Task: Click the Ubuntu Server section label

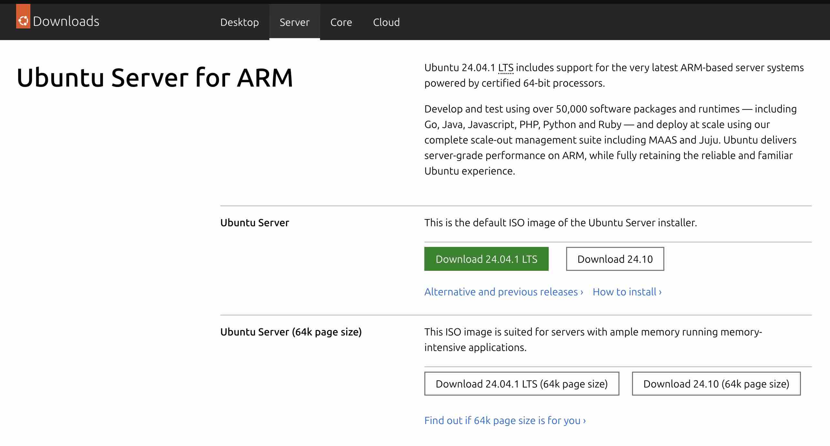Action: [254, 223]
